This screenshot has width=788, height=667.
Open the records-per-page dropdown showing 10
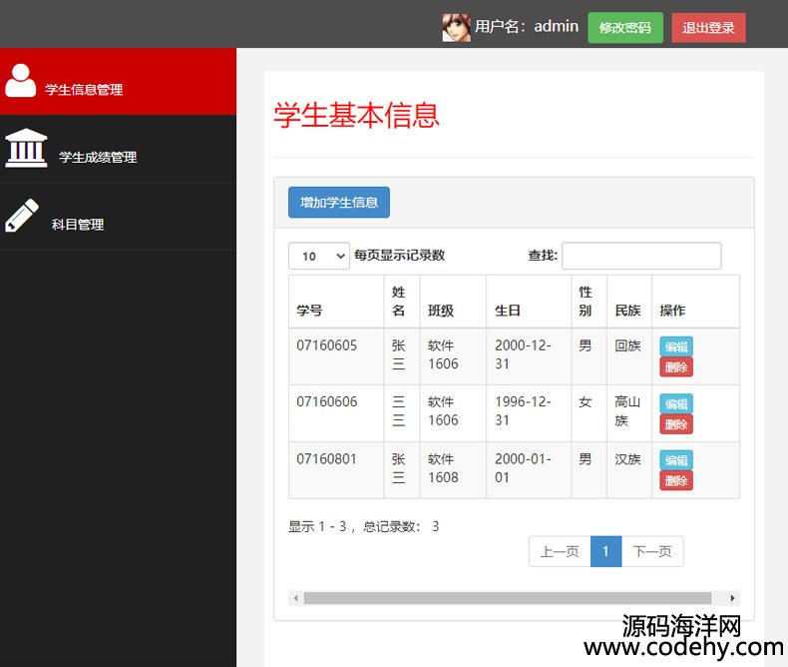pyautogui.click(x=319, y=256)
